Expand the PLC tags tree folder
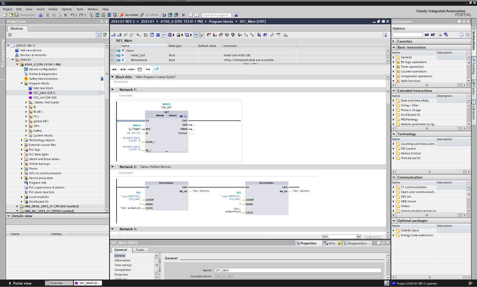 coord(22,150)
